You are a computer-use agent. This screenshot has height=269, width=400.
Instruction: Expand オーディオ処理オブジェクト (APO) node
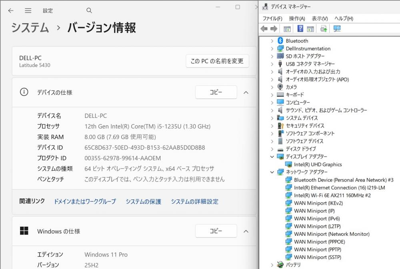tap(272, 79)
